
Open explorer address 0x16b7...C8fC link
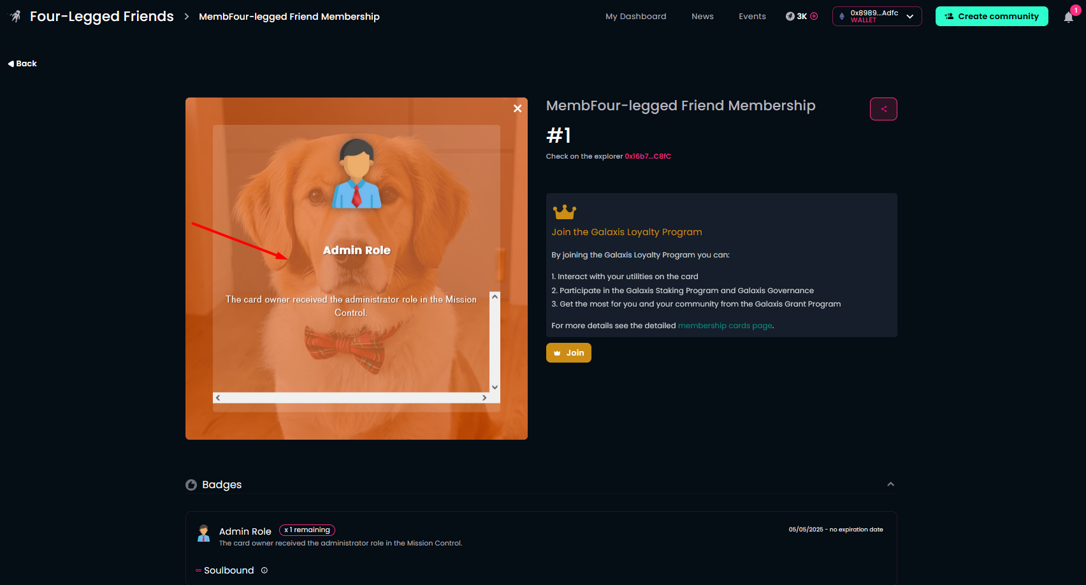coord(648,157)
